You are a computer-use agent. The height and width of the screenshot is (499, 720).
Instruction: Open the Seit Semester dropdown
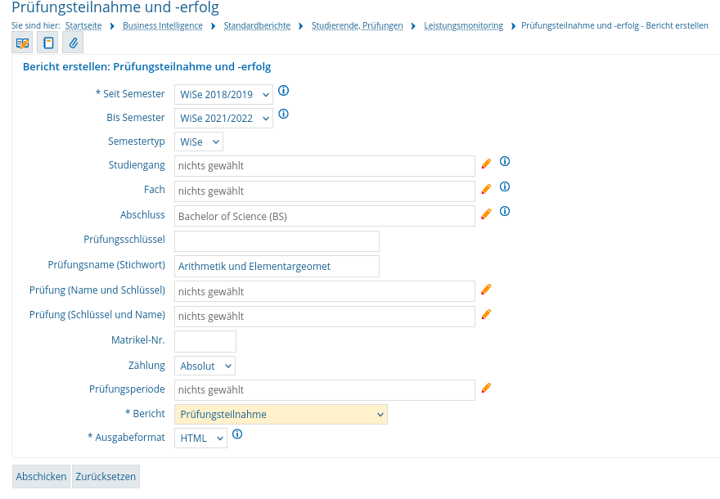tap(223, 95)
